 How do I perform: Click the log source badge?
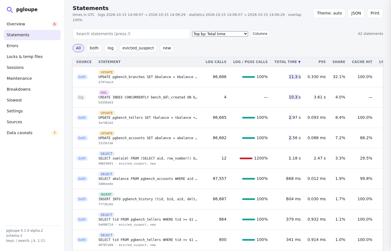(81, 97)
